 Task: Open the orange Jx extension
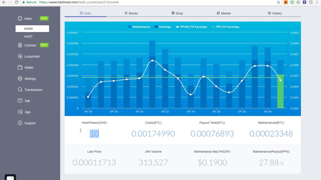pos(286,2)
